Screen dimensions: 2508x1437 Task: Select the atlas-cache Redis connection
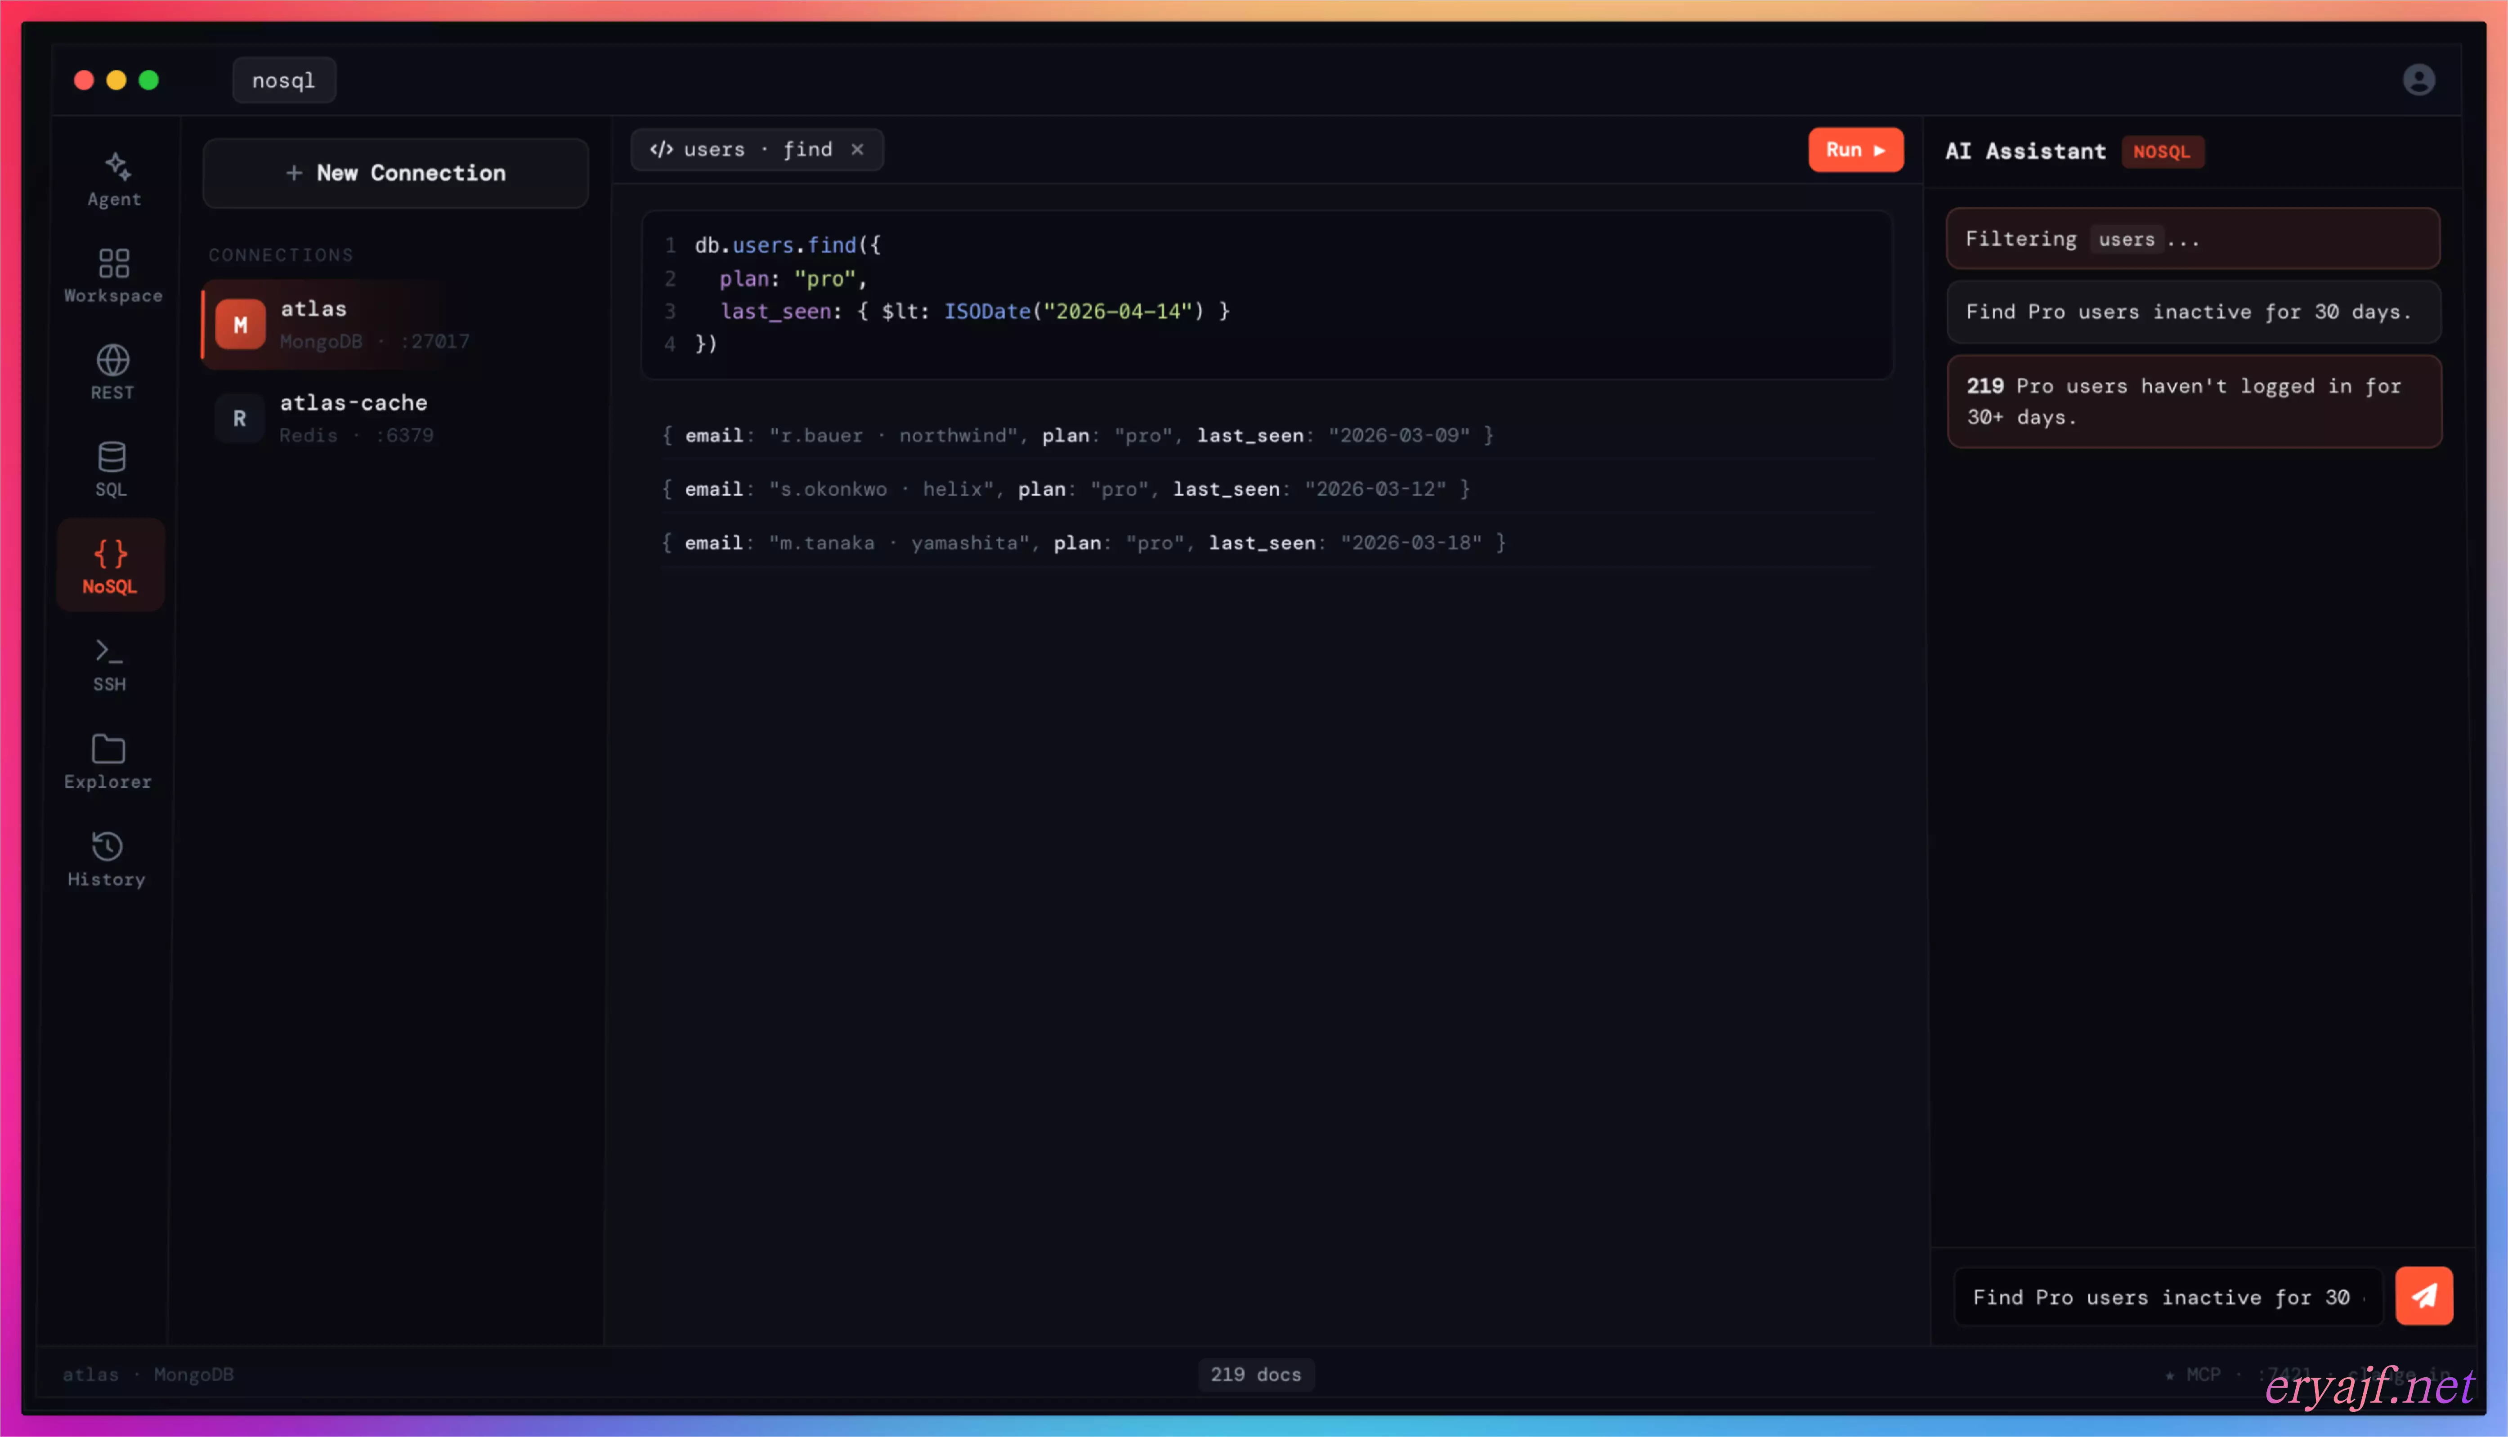395,419
